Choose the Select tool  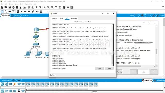pyautogui.click(x=2, y=11)
